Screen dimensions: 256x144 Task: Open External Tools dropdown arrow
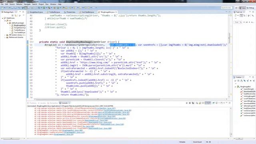pos(52,8)
